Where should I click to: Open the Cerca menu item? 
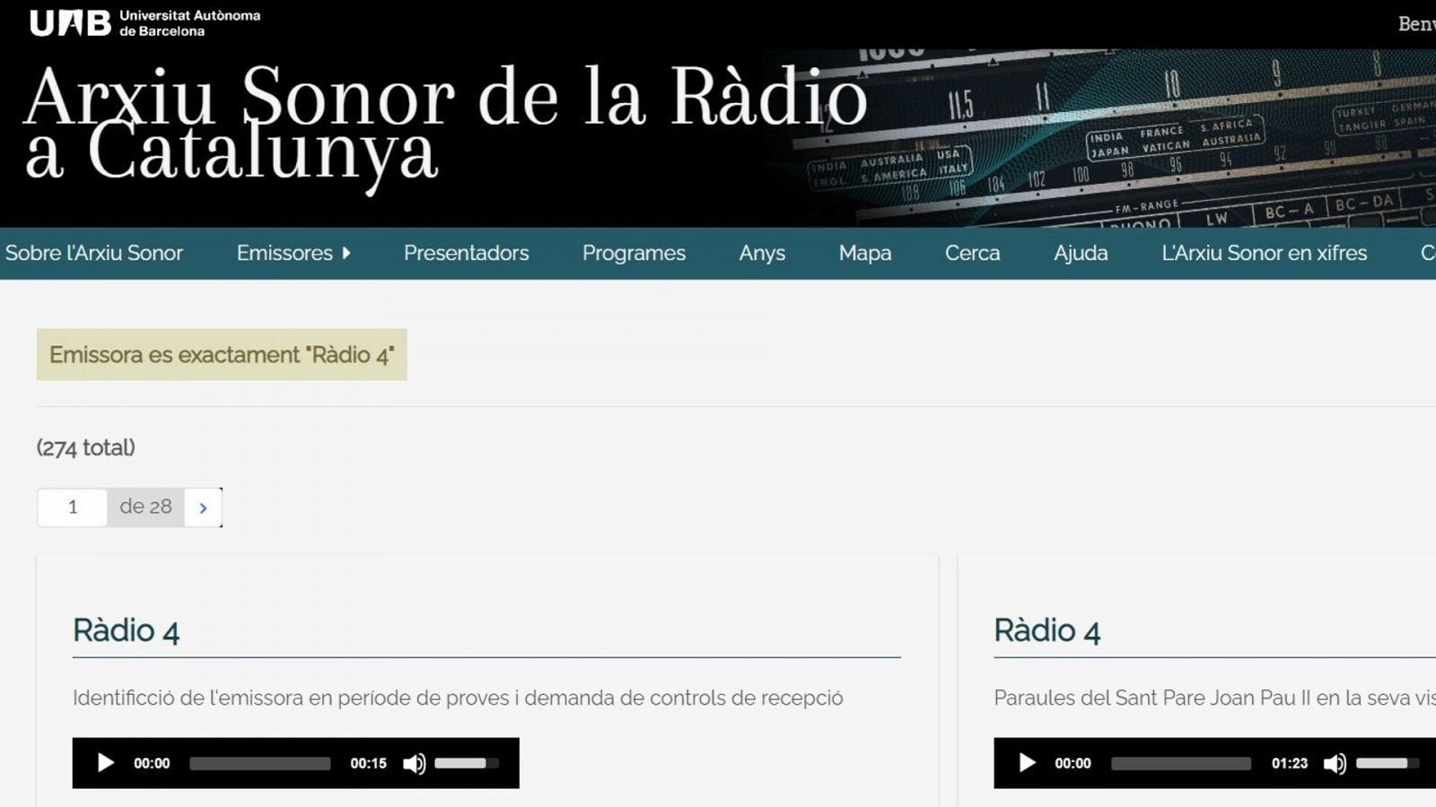[x=972, y=253]
